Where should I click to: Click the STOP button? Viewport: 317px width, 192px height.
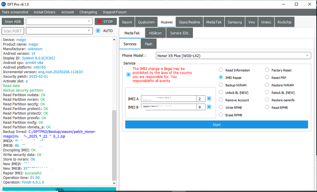[105, 21]
